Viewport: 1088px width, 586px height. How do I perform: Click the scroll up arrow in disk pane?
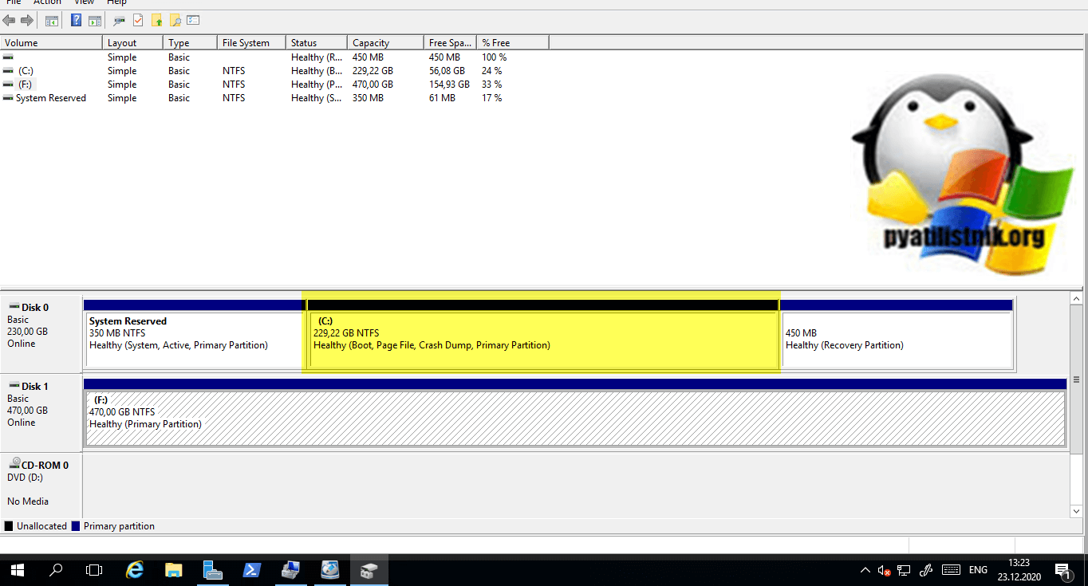pyautogui.click(x=1076, y=298)
